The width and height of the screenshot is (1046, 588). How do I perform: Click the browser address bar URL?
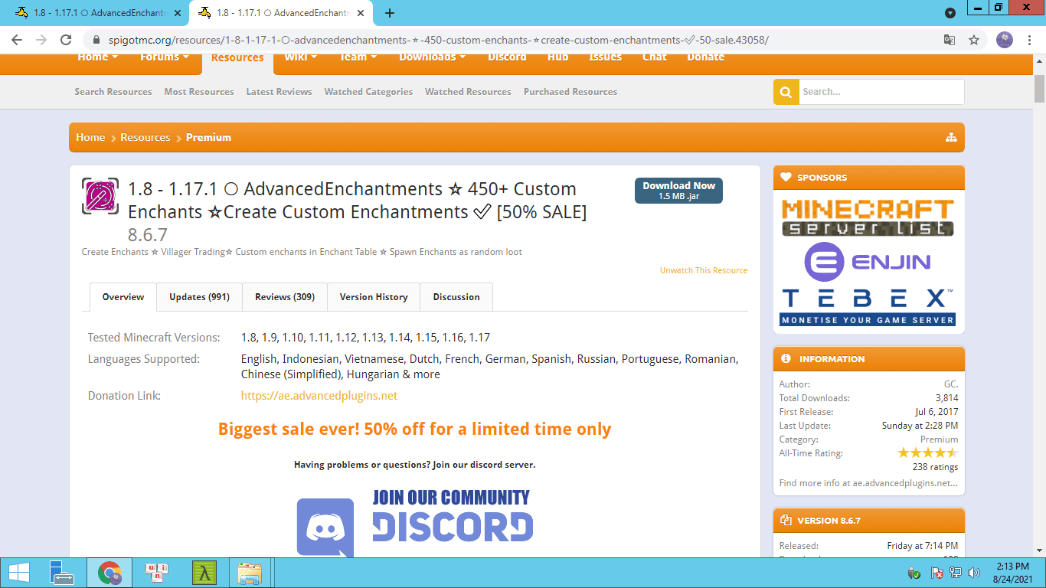(x=439, y=40)
